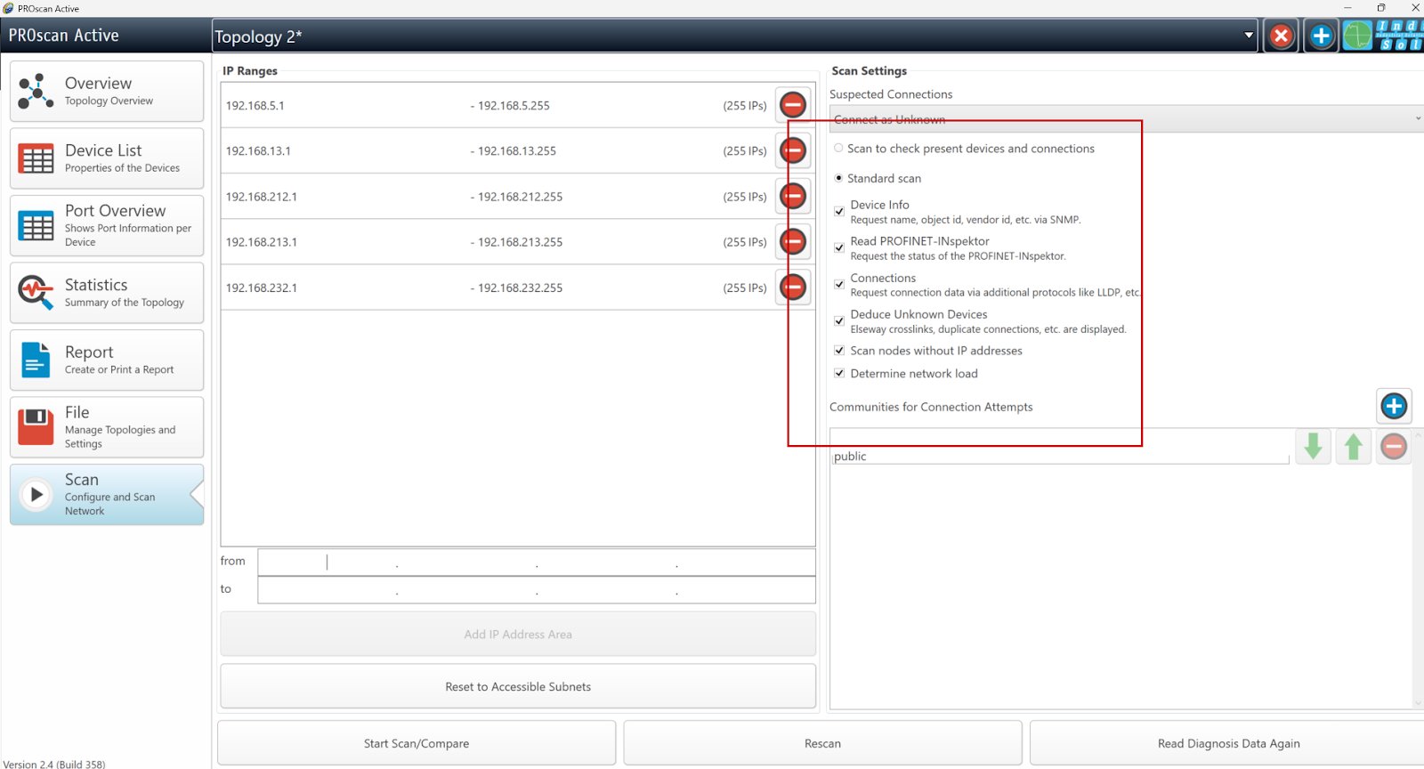Click the red X delete topology icon

click(1281, 36)
